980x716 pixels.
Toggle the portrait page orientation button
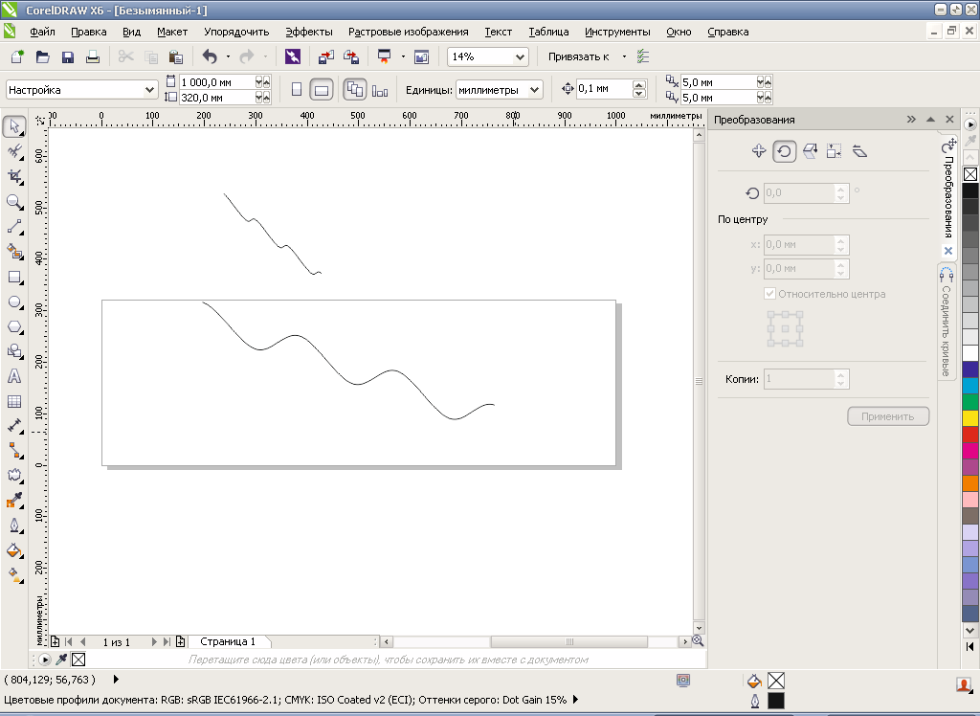click(x=296, y=90)
